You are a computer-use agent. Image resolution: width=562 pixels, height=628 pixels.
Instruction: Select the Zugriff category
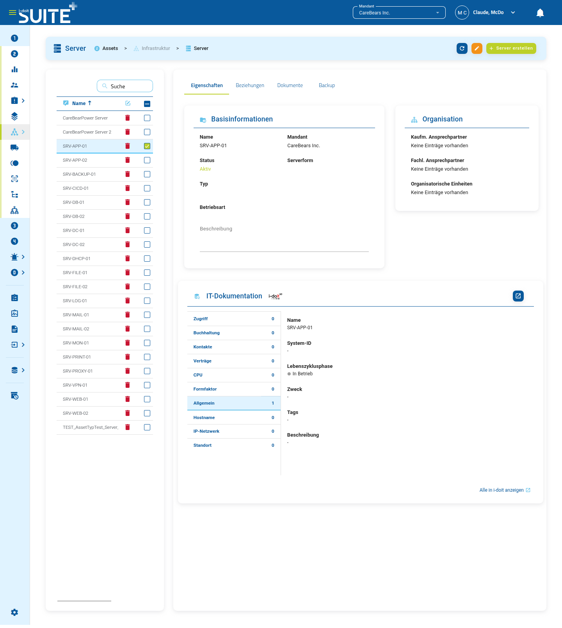tap(234, 319)
